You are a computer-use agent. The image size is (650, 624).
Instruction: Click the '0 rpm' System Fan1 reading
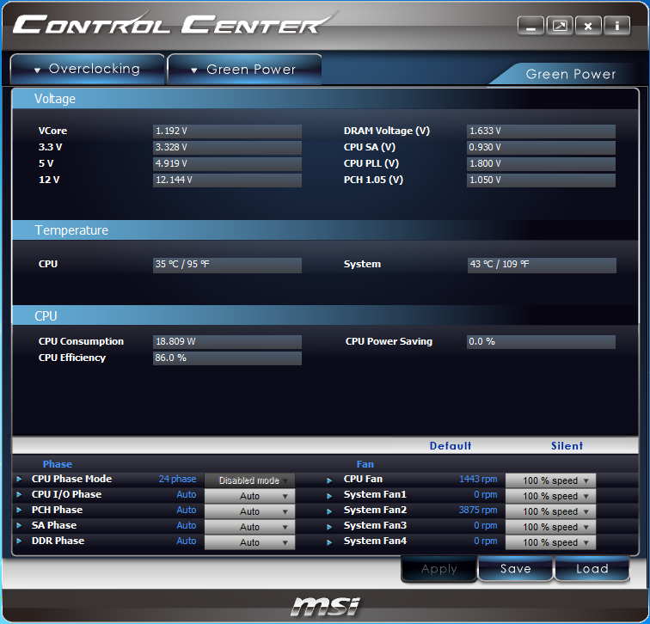(486, 495)
